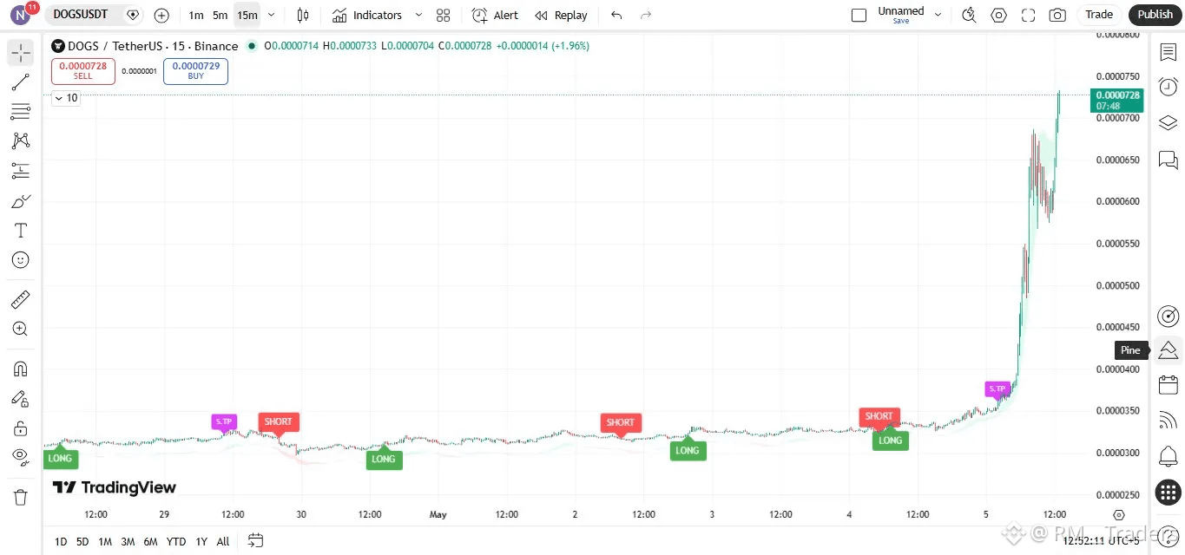
Task: Open the go to date calendar
Action: click(255, 540)
